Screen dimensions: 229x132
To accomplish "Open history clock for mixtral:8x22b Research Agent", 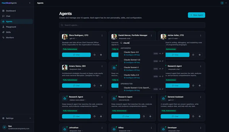I will point(144,116).
